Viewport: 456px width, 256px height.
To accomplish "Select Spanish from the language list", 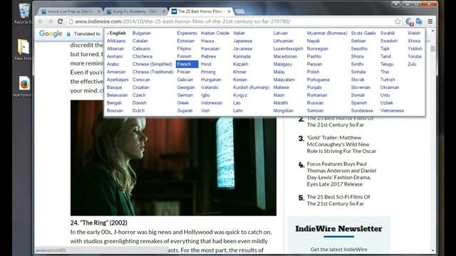I will [x=359, y=102].
